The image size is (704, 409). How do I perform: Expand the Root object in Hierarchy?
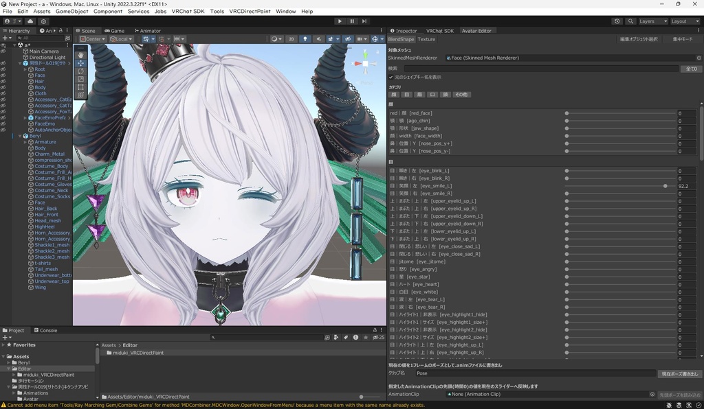pyautogui.click(x=25, y=69)
